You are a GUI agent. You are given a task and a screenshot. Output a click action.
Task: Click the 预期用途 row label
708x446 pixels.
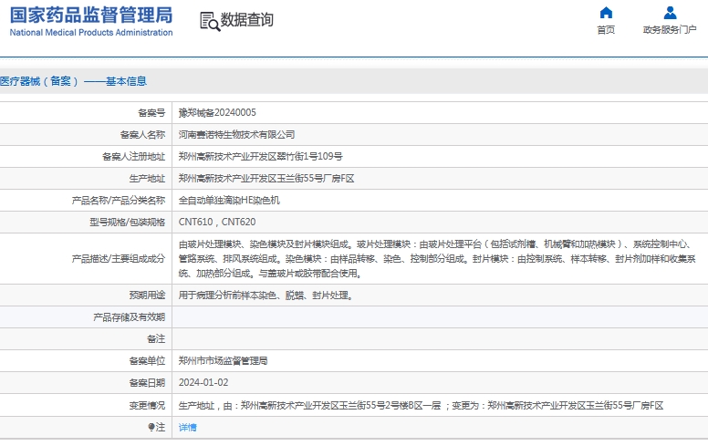pos(147,296)
